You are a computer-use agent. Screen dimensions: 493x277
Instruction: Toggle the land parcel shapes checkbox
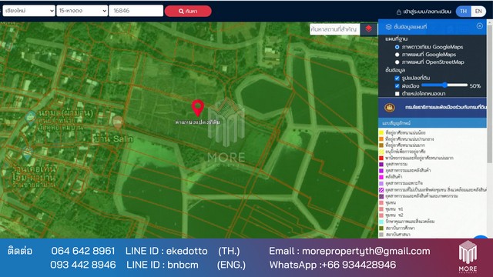tap(397, 78)
